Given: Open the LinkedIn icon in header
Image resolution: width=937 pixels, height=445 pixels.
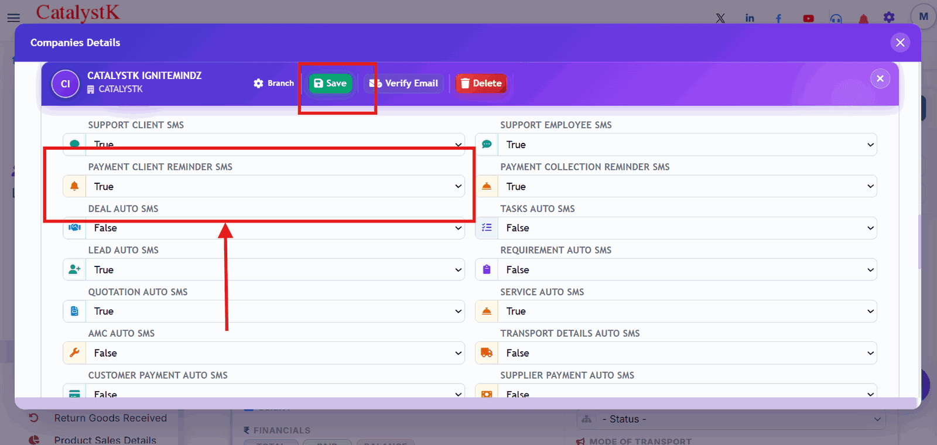Looking at the screenshot, I should [750, 18].
